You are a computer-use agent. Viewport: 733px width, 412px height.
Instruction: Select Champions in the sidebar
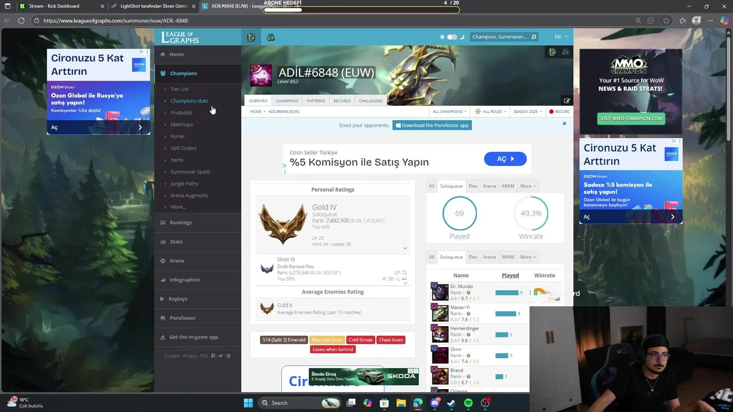(198, 73)
